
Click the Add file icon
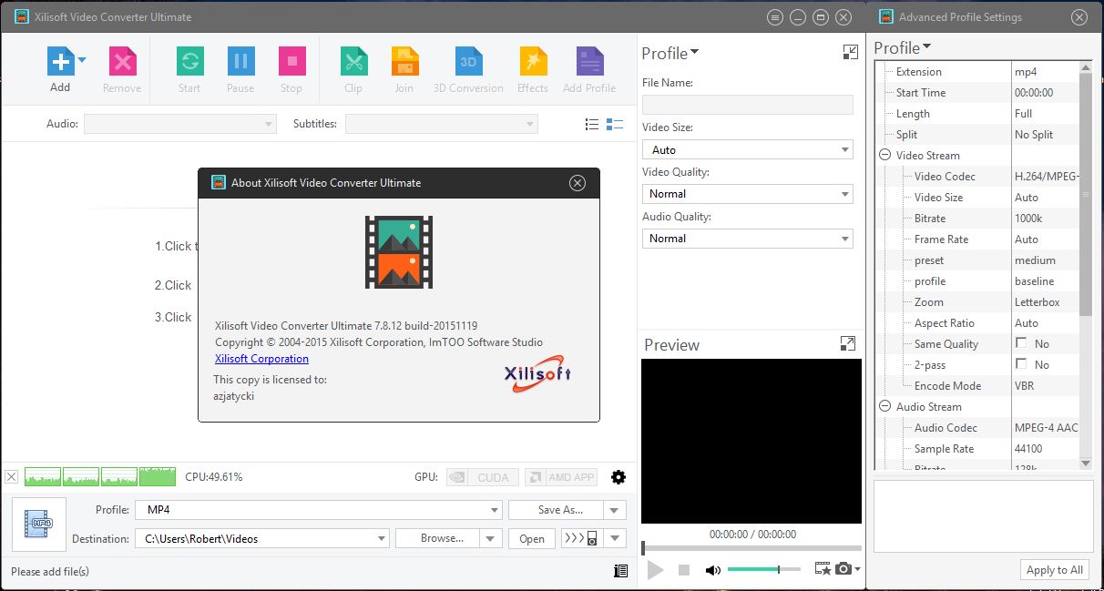pyautogui.click(x=60, y=61)
